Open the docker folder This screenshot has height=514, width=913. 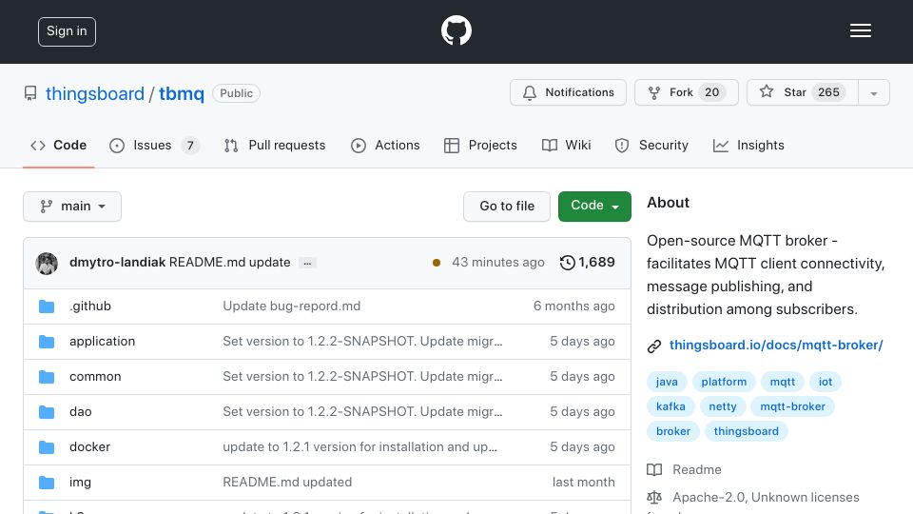pyautogui.click(x=89, y=447)
